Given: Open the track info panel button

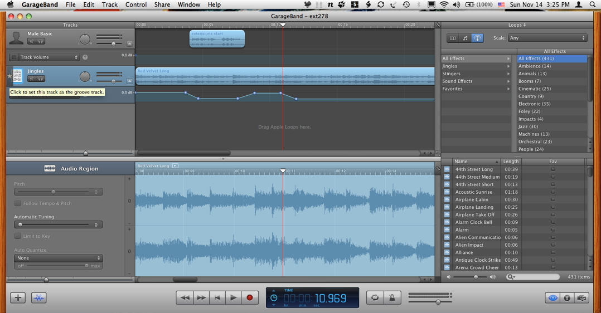Looking at the screenshot, I should [568, 297].
